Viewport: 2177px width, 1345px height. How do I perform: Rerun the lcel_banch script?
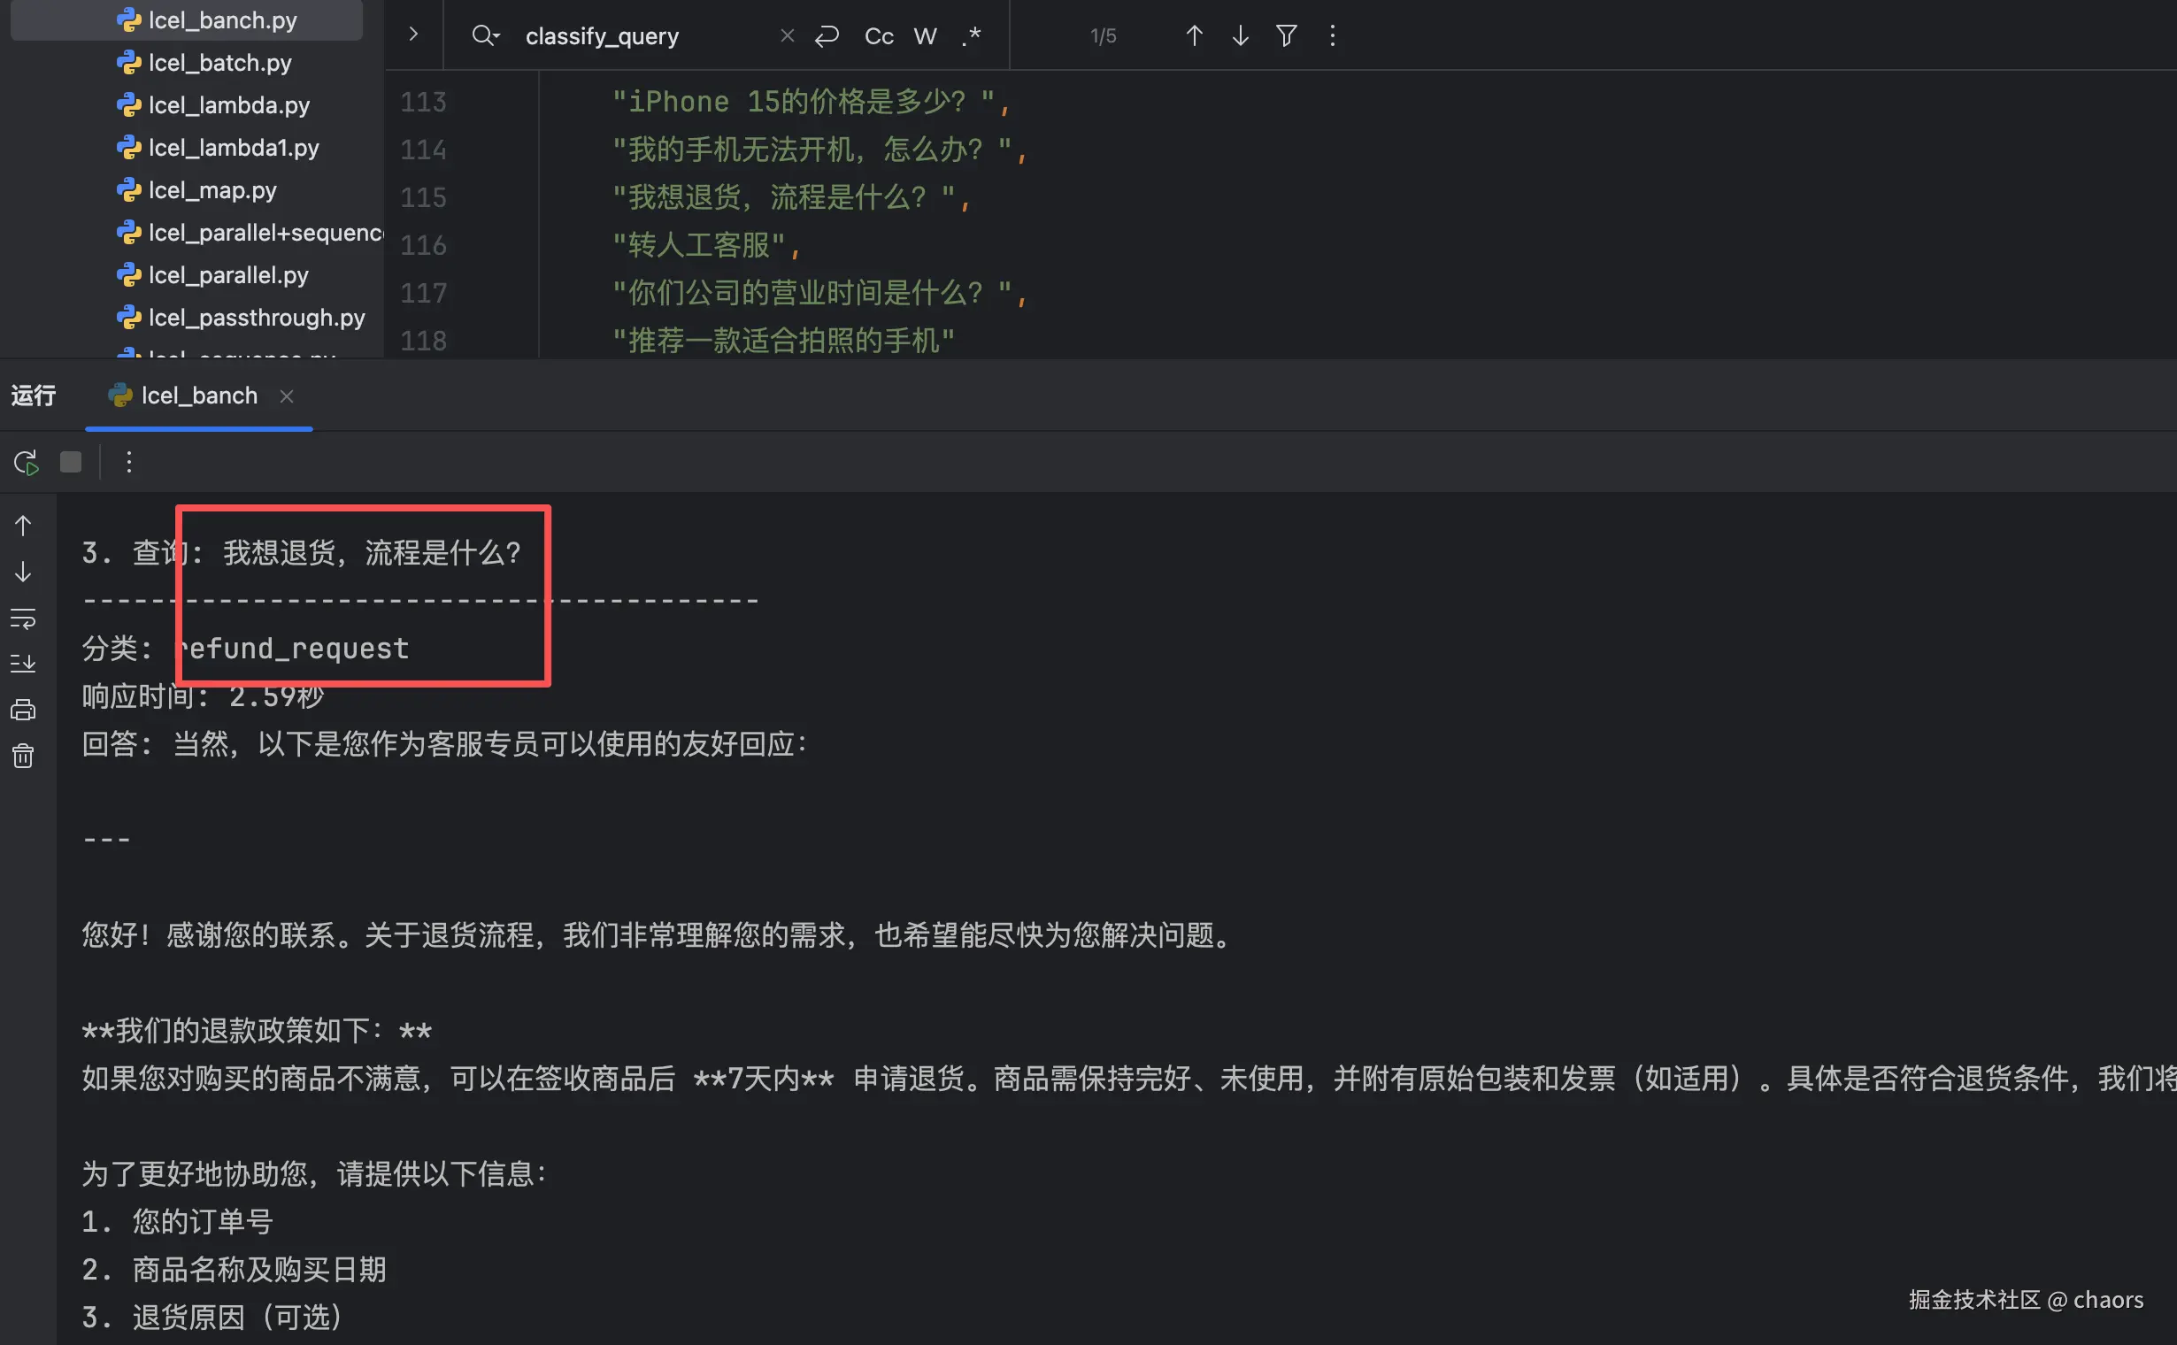(26, 463)
